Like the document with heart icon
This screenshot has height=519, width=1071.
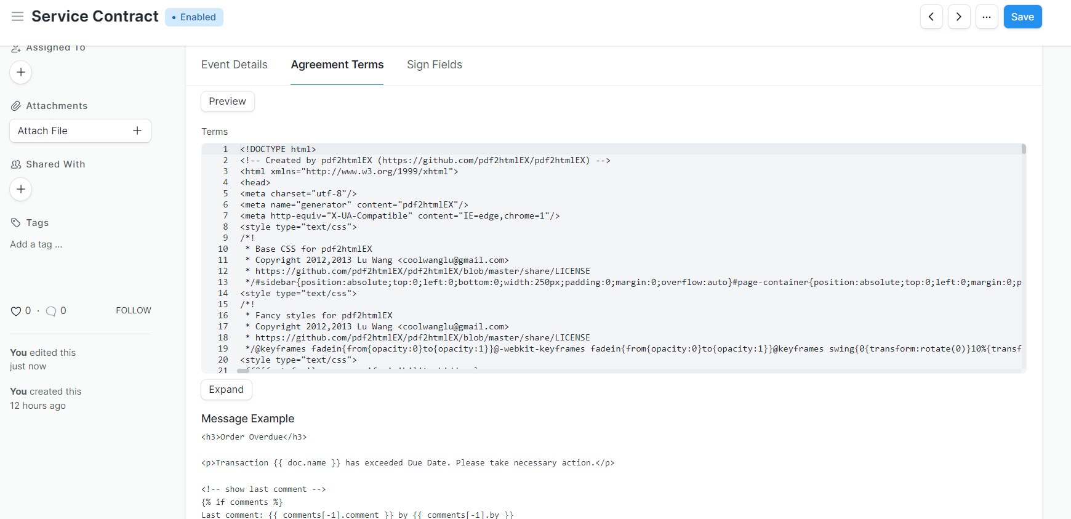(16, 311)
